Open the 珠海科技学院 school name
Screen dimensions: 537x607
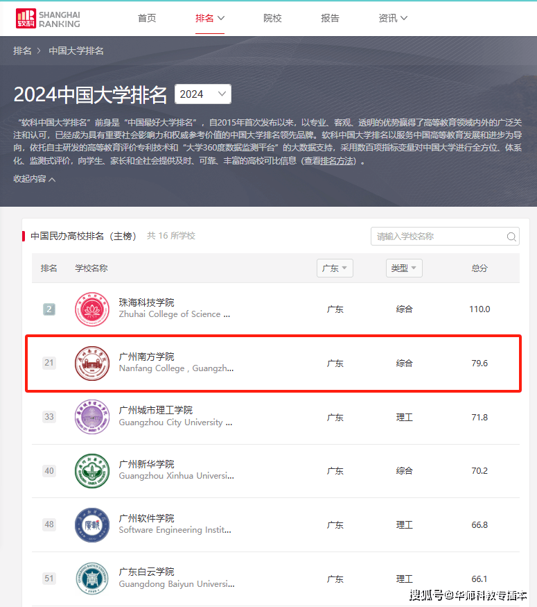[x=146, y=302]
